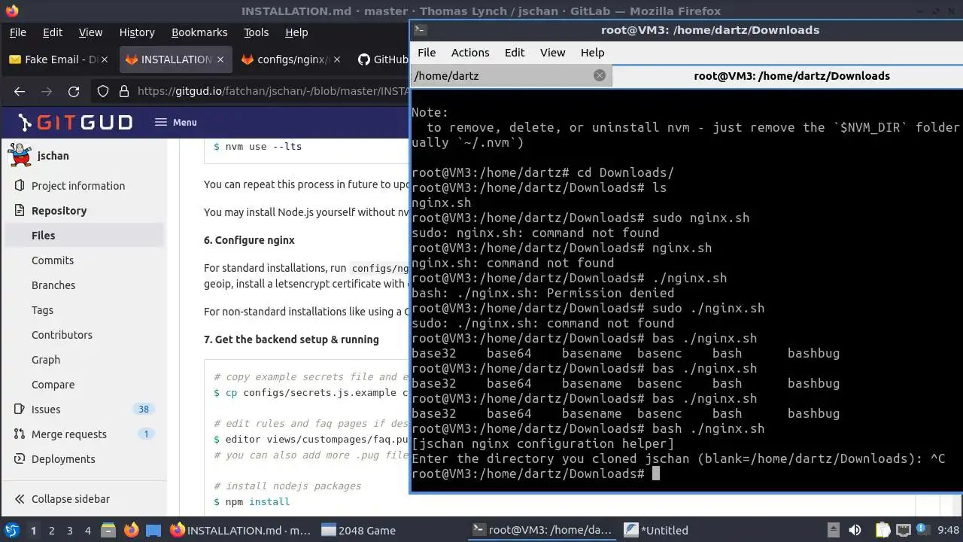Click the Firefox back arrow

pos(20,91)
